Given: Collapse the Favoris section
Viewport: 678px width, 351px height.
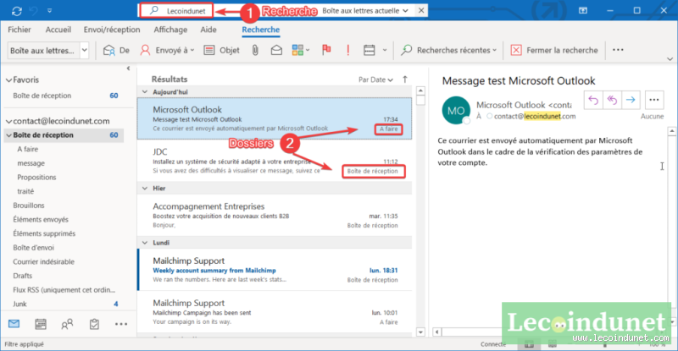Looking at the screenshot, I should (8, 80).
